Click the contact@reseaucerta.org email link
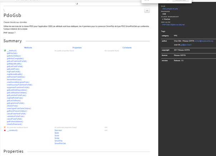Screen dimensions: 216x156 click(x=204, y=41)
